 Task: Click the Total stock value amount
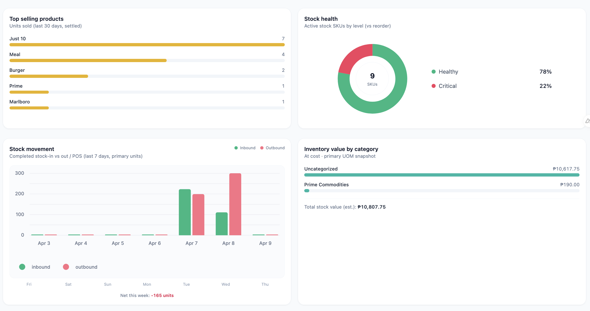pyautogui.click(x=371, y=207)
